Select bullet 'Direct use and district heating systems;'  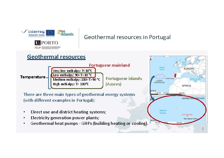coord(68,112)
